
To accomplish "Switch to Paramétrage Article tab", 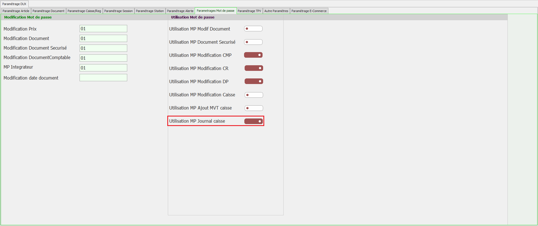I will [16, 11].
